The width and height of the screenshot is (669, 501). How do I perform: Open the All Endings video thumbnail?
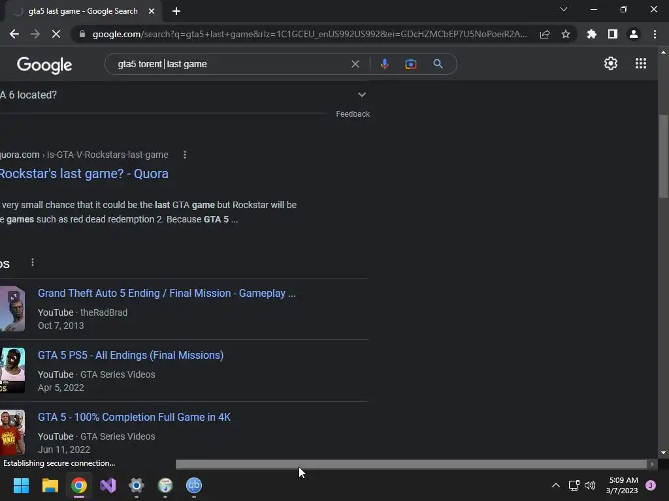tap(12, 371)
